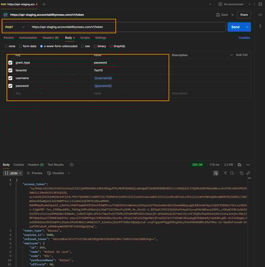Select the form-data body type
Screen dimensions: 265x267
[x=20, y=46]
